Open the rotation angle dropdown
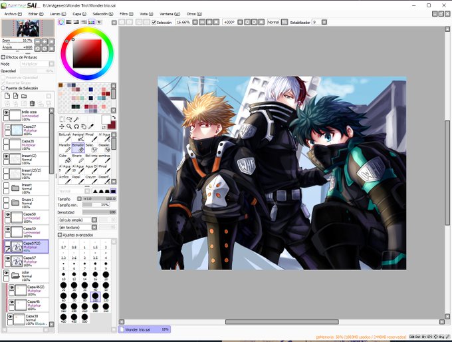Image resolution: width=452 pixels, height=342 pixels. [240, 22]
